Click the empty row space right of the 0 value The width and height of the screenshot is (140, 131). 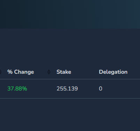coord(121,89)
